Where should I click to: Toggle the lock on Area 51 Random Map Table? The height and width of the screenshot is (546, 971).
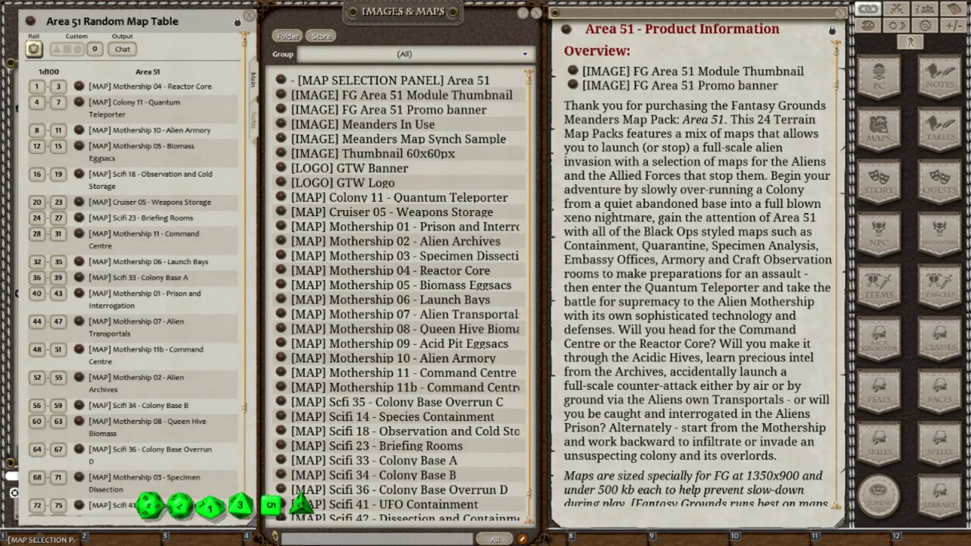[237, 22]
